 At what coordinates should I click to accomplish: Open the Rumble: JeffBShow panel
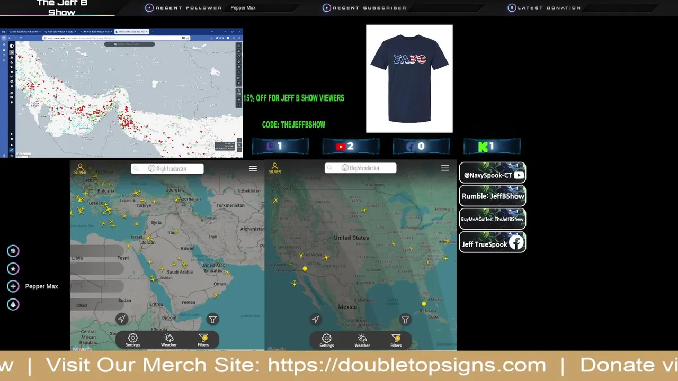click(493, 196)
